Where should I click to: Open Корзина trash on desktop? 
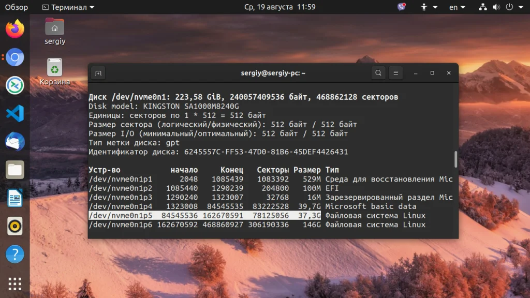[55, 72]
